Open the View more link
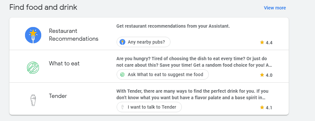The height and width of the screenshot is (121, 315). click(x=275, y=8)
